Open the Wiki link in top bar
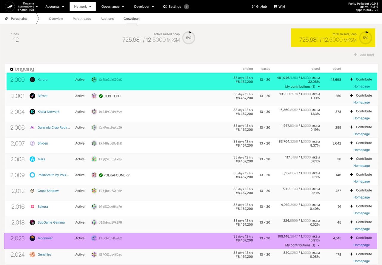This screenshot has height=265, width=382. [279, 7]
